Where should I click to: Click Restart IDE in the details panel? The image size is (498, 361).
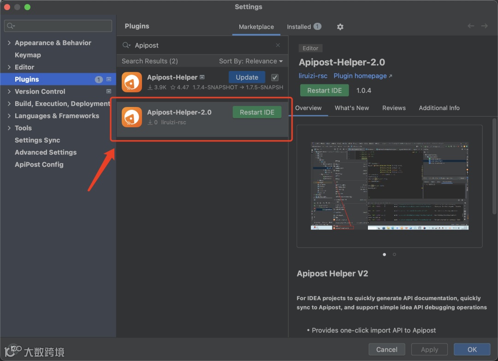click(x=324, y=90)
